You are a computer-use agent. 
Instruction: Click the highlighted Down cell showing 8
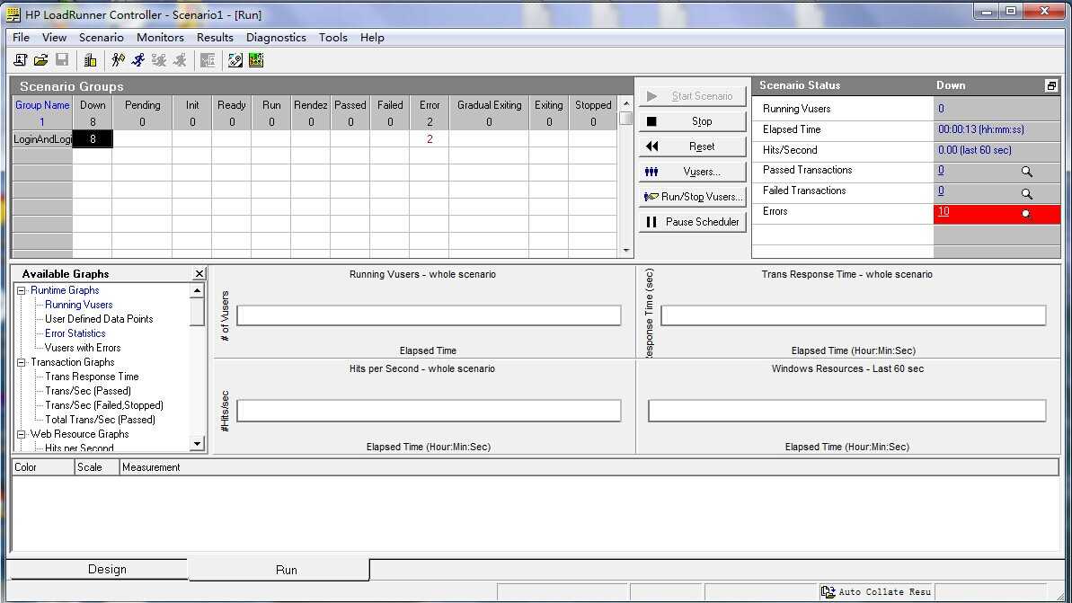point(93,139)
